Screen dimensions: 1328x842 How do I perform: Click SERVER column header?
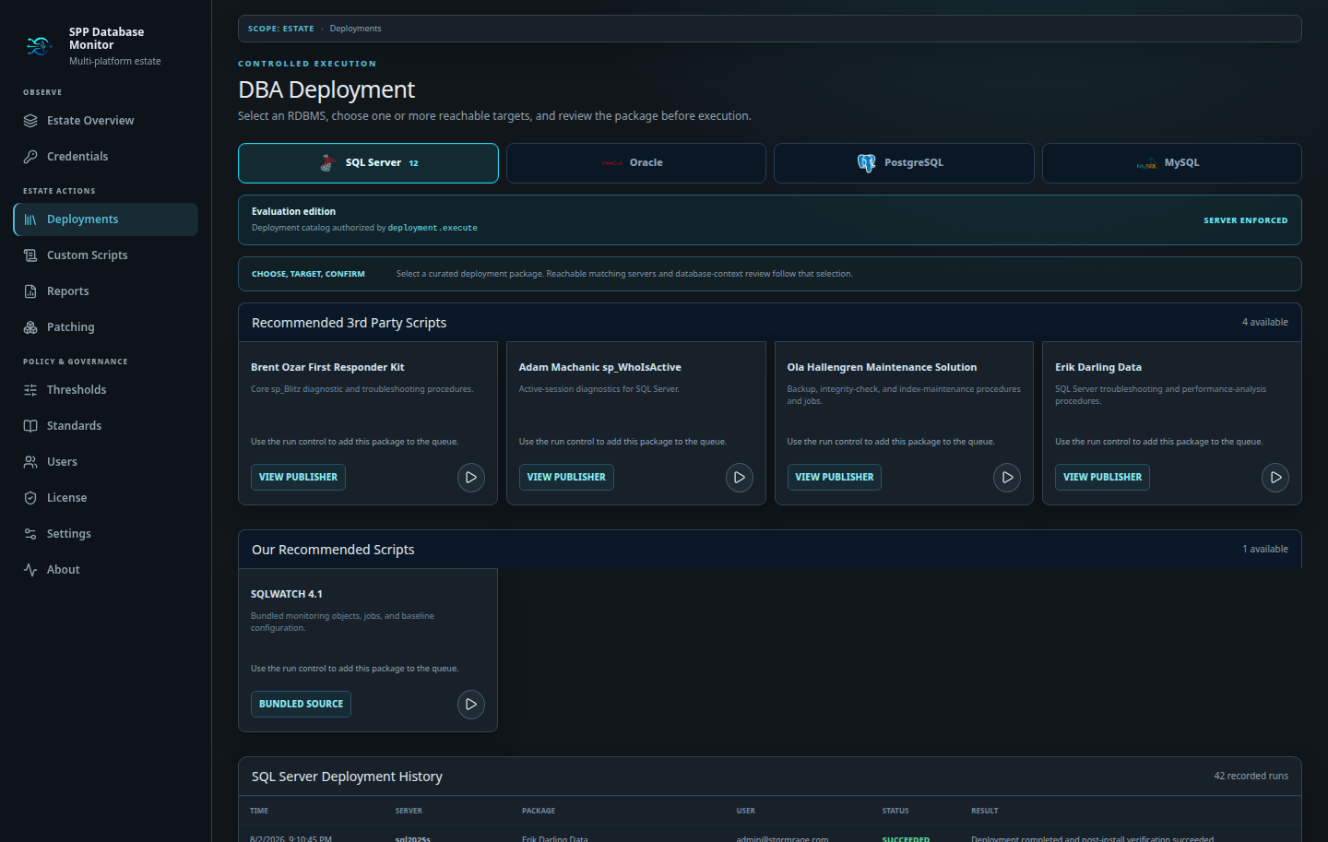click(x=409, y=812)
